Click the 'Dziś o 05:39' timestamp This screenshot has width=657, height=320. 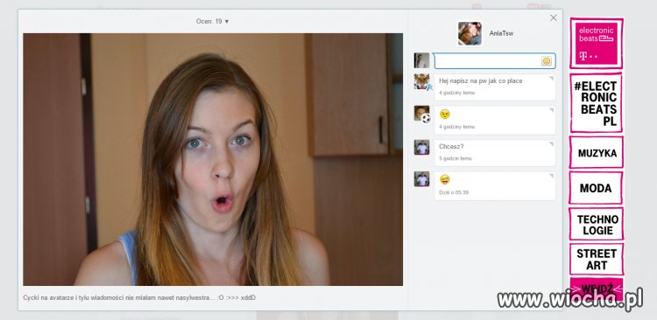454,192
